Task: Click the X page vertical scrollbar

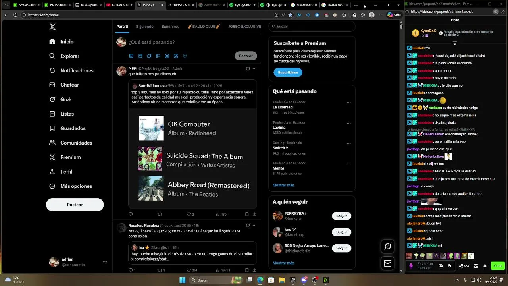Action: tap(401, 26)
